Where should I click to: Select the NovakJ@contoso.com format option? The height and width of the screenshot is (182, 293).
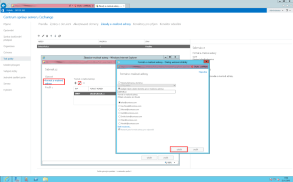coord(119,123)
